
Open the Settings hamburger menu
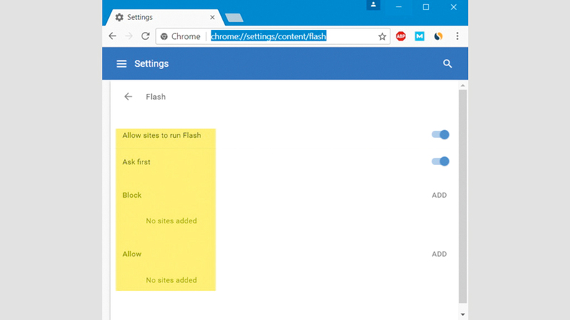pos(121,64)
